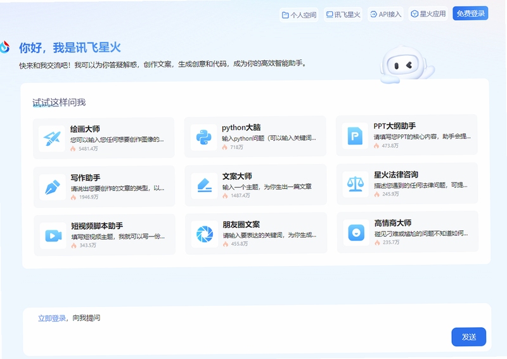
Task: Click the 星火法律咨询 scales icon
Action: click(356, 184)
